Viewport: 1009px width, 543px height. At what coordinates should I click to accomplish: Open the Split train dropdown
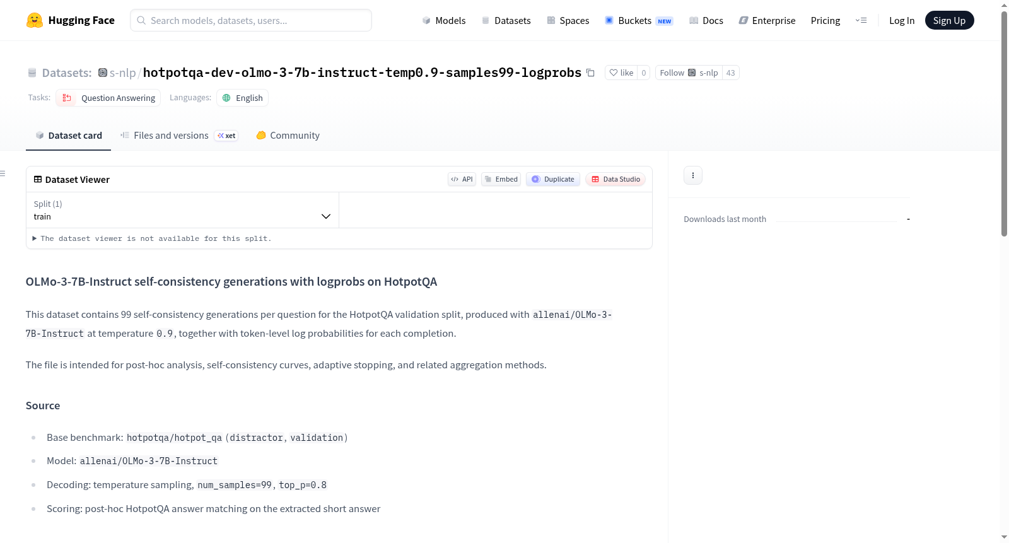(182, 210)
